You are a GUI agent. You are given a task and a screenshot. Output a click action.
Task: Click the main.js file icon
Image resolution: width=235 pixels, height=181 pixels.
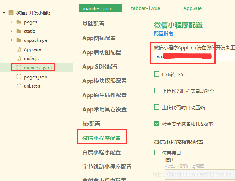pos(19,58)
